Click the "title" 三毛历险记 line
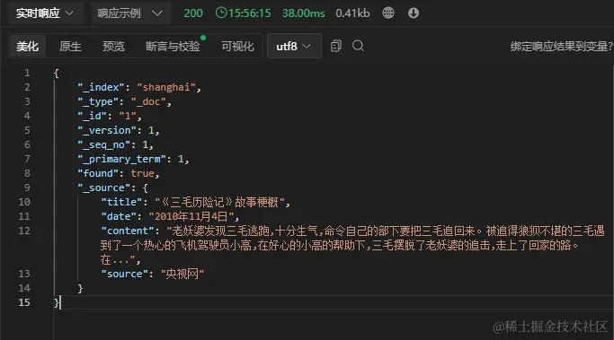This screenshot has width=614, height=340. 195,202
